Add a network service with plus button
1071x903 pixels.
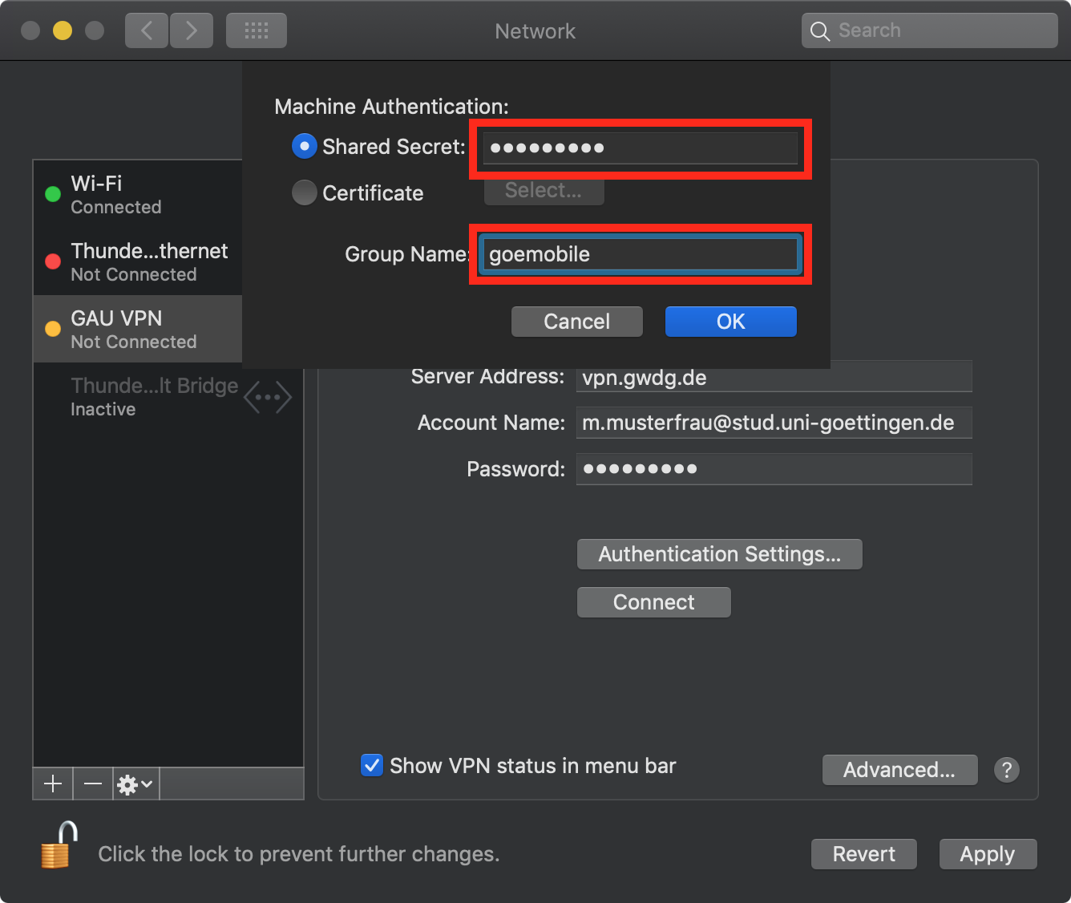(x=53, y=784)
